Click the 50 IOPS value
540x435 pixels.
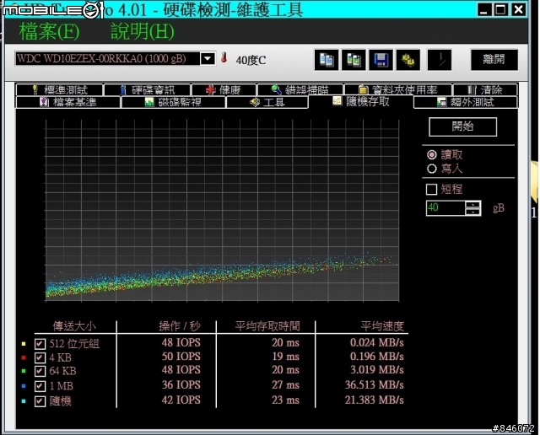181,357
